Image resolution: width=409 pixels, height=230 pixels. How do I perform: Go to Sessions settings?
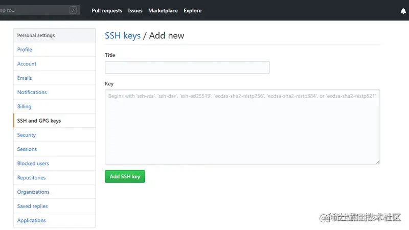pos(55,149)
